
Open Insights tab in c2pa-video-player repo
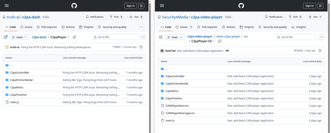[299, 27]
